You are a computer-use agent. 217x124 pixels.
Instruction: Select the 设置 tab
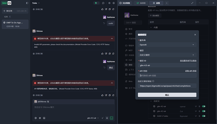(156, 3)
